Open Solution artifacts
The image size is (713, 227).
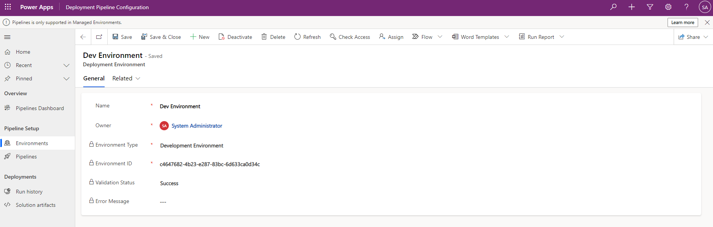pyautogui.click(x=37, y=205)
